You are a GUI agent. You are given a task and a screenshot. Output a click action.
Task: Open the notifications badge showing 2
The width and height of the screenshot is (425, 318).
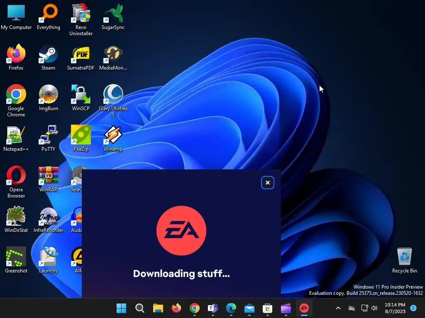pyautogui.click(x=413, y=308)
